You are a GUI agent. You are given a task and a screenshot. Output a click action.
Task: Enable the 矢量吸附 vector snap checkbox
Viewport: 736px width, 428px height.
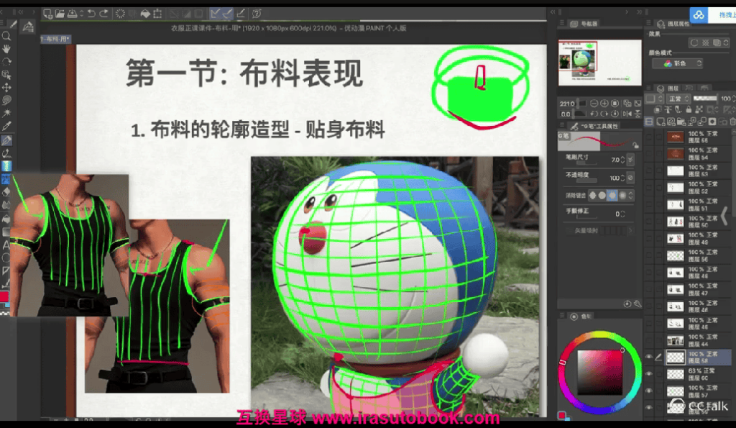[570, 231]
